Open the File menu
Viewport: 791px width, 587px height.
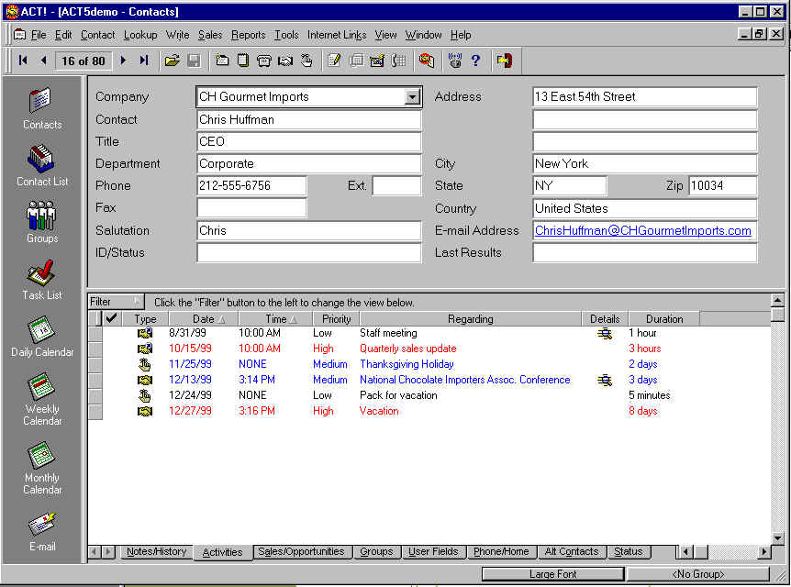coord(39,35)
